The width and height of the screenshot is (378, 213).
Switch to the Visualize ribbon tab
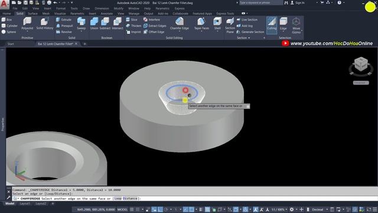(60, 14)
